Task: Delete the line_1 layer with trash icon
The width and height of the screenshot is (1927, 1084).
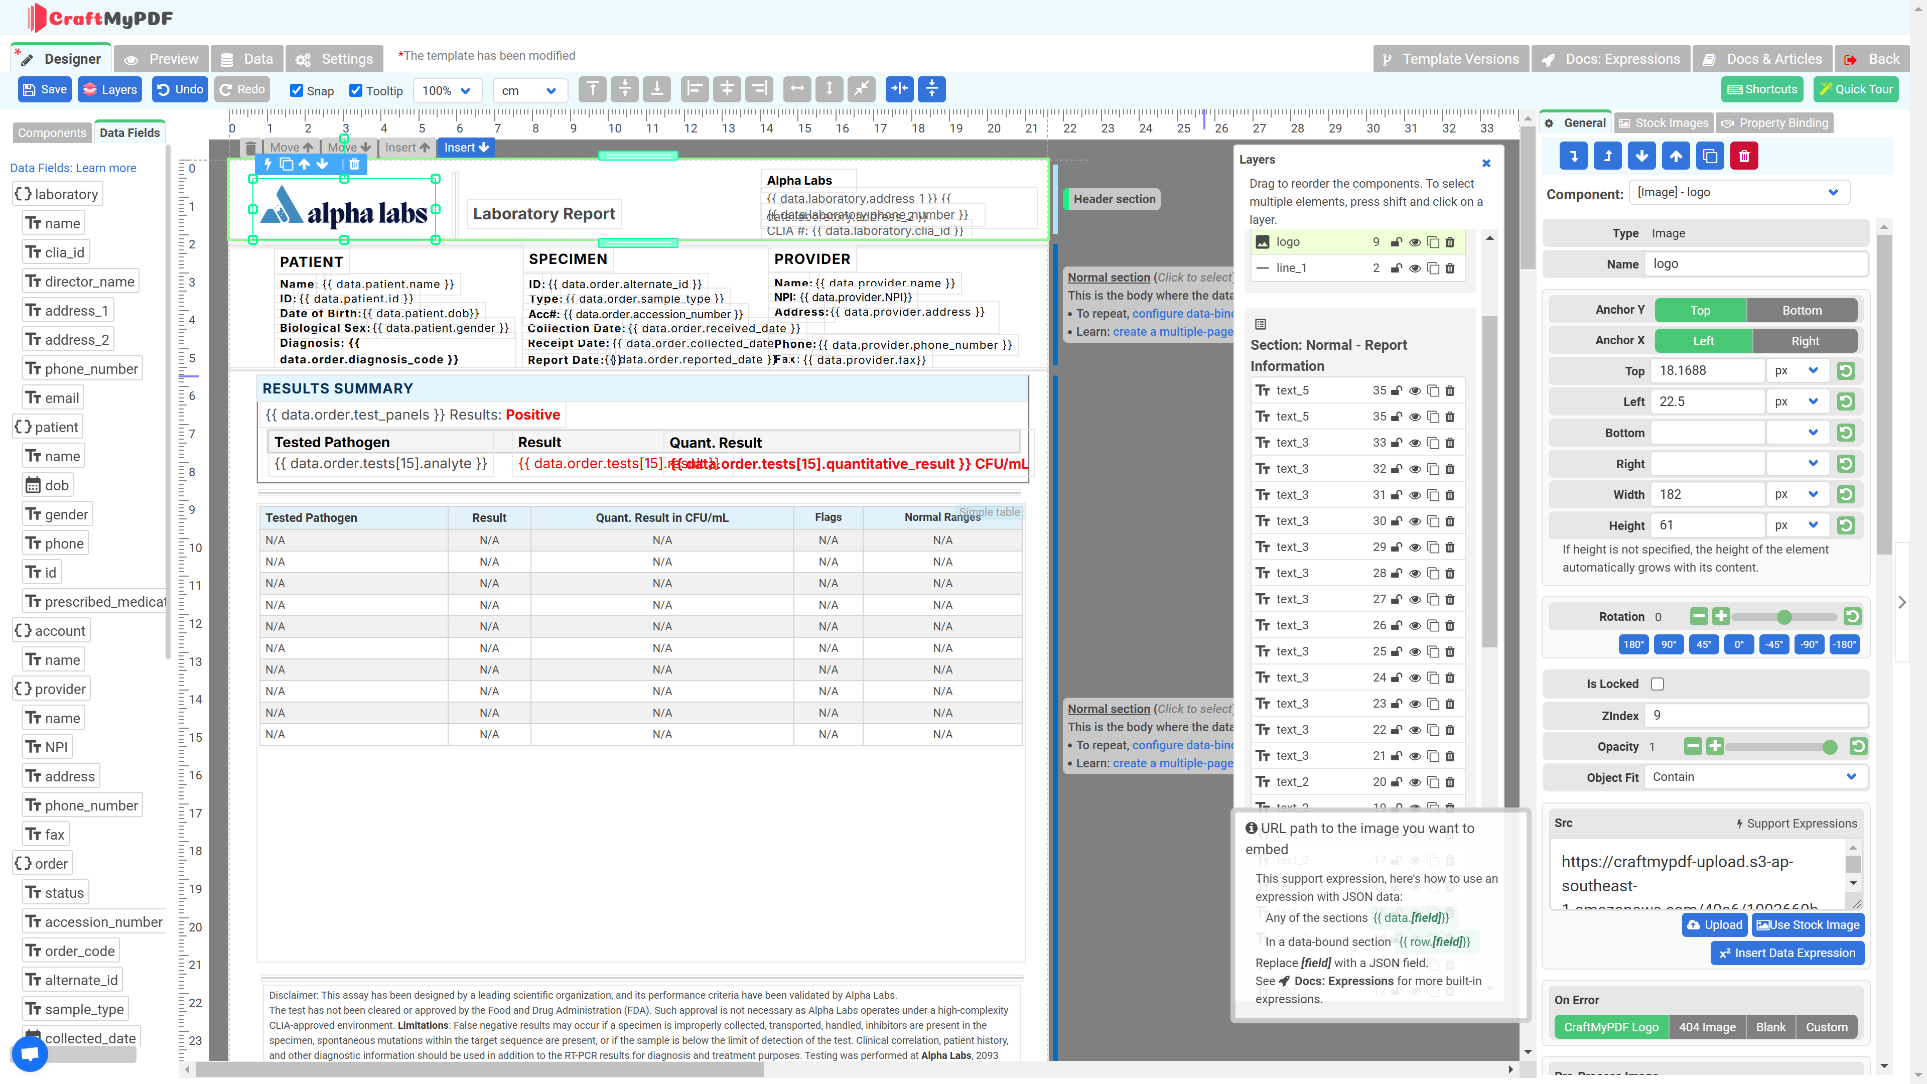Action: pos(1450,268)
